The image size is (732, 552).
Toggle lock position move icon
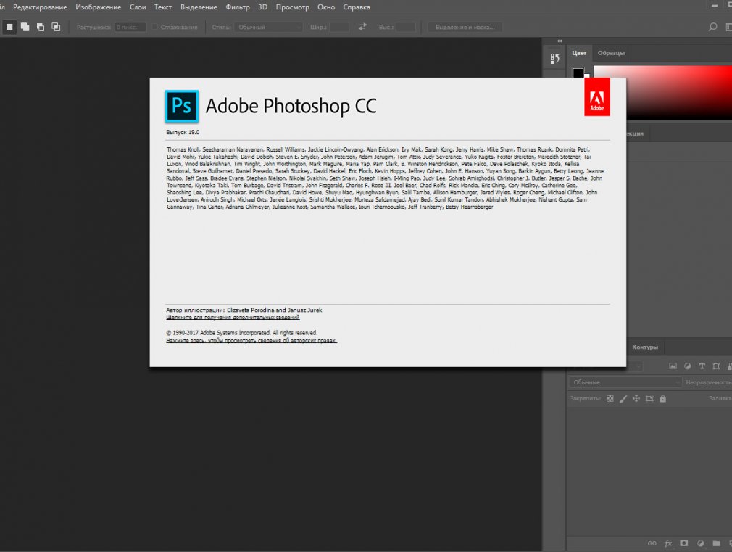(x=636, y=399)
